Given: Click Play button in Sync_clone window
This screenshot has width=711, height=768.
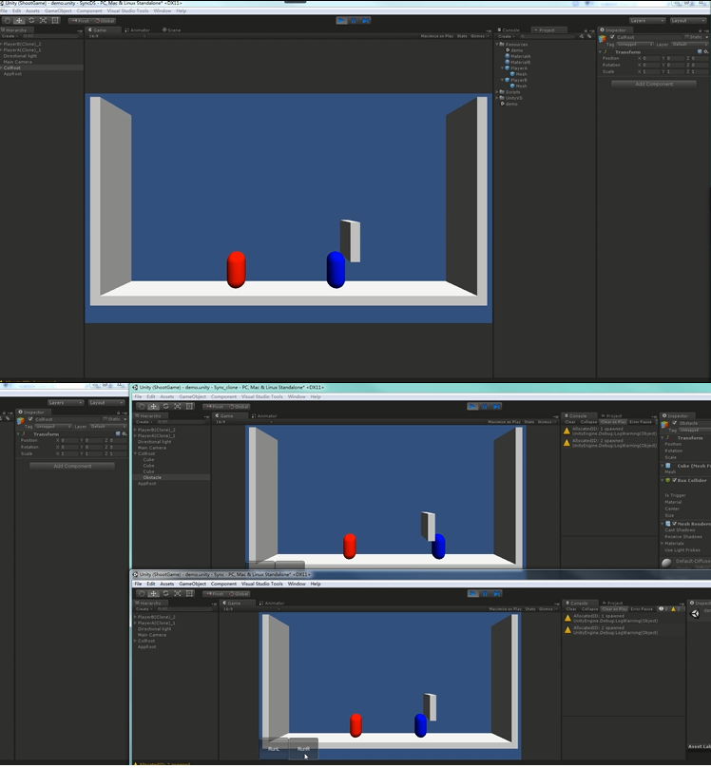Looking at the screenshot, I should (x=472, y=407).
